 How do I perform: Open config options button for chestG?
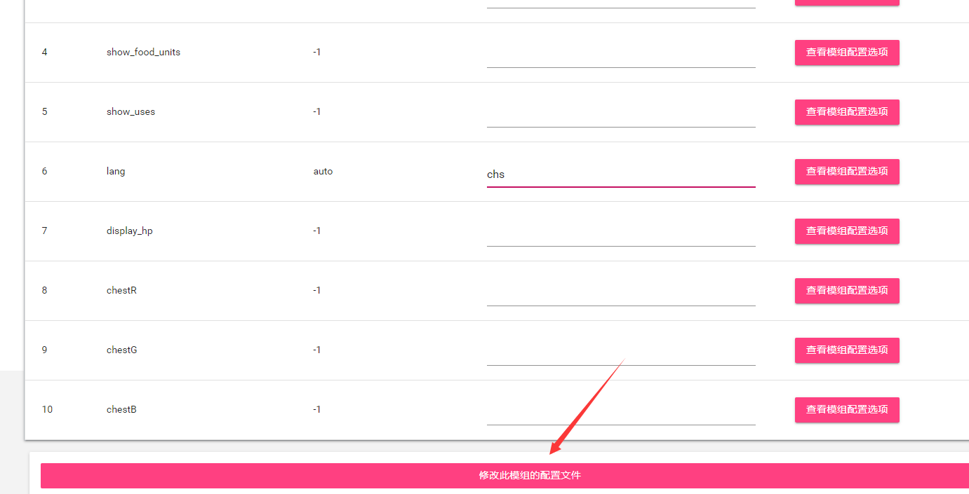tap(847, 350)
